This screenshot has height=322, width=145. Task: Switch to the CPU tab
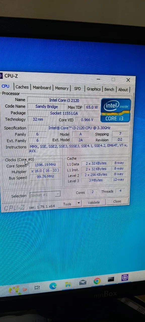6,86
